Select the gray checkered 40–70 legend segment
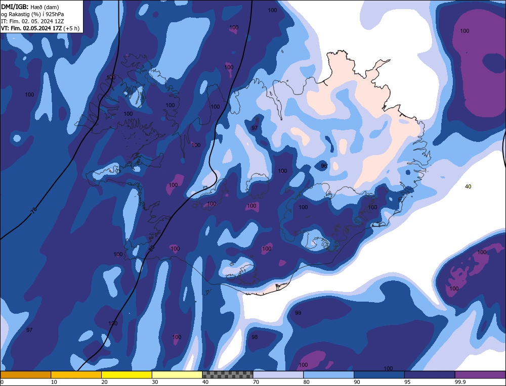 tap(228, 374)
